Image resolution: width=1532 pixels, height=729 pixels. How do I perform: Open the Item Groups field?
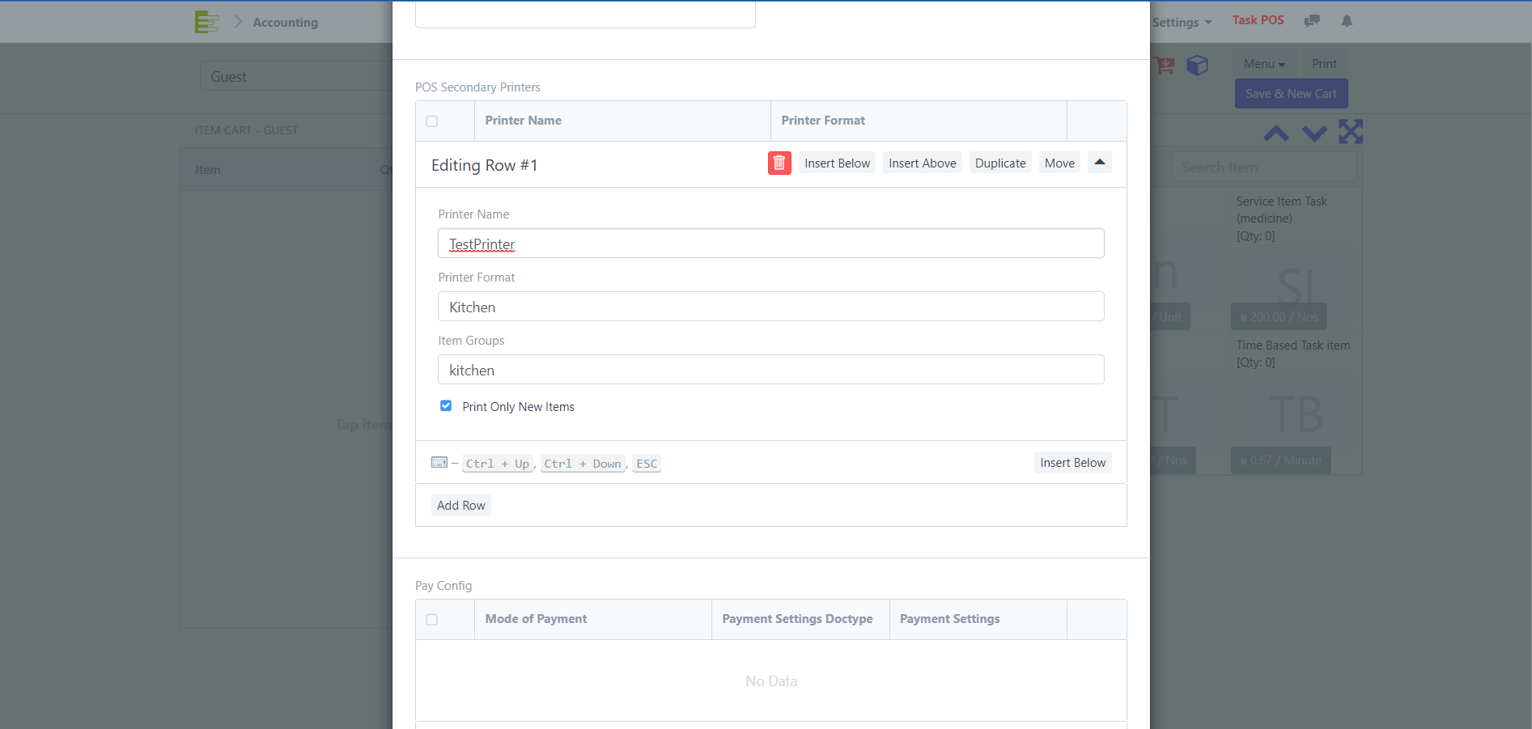pyautogui.click(x=771, y=370)
